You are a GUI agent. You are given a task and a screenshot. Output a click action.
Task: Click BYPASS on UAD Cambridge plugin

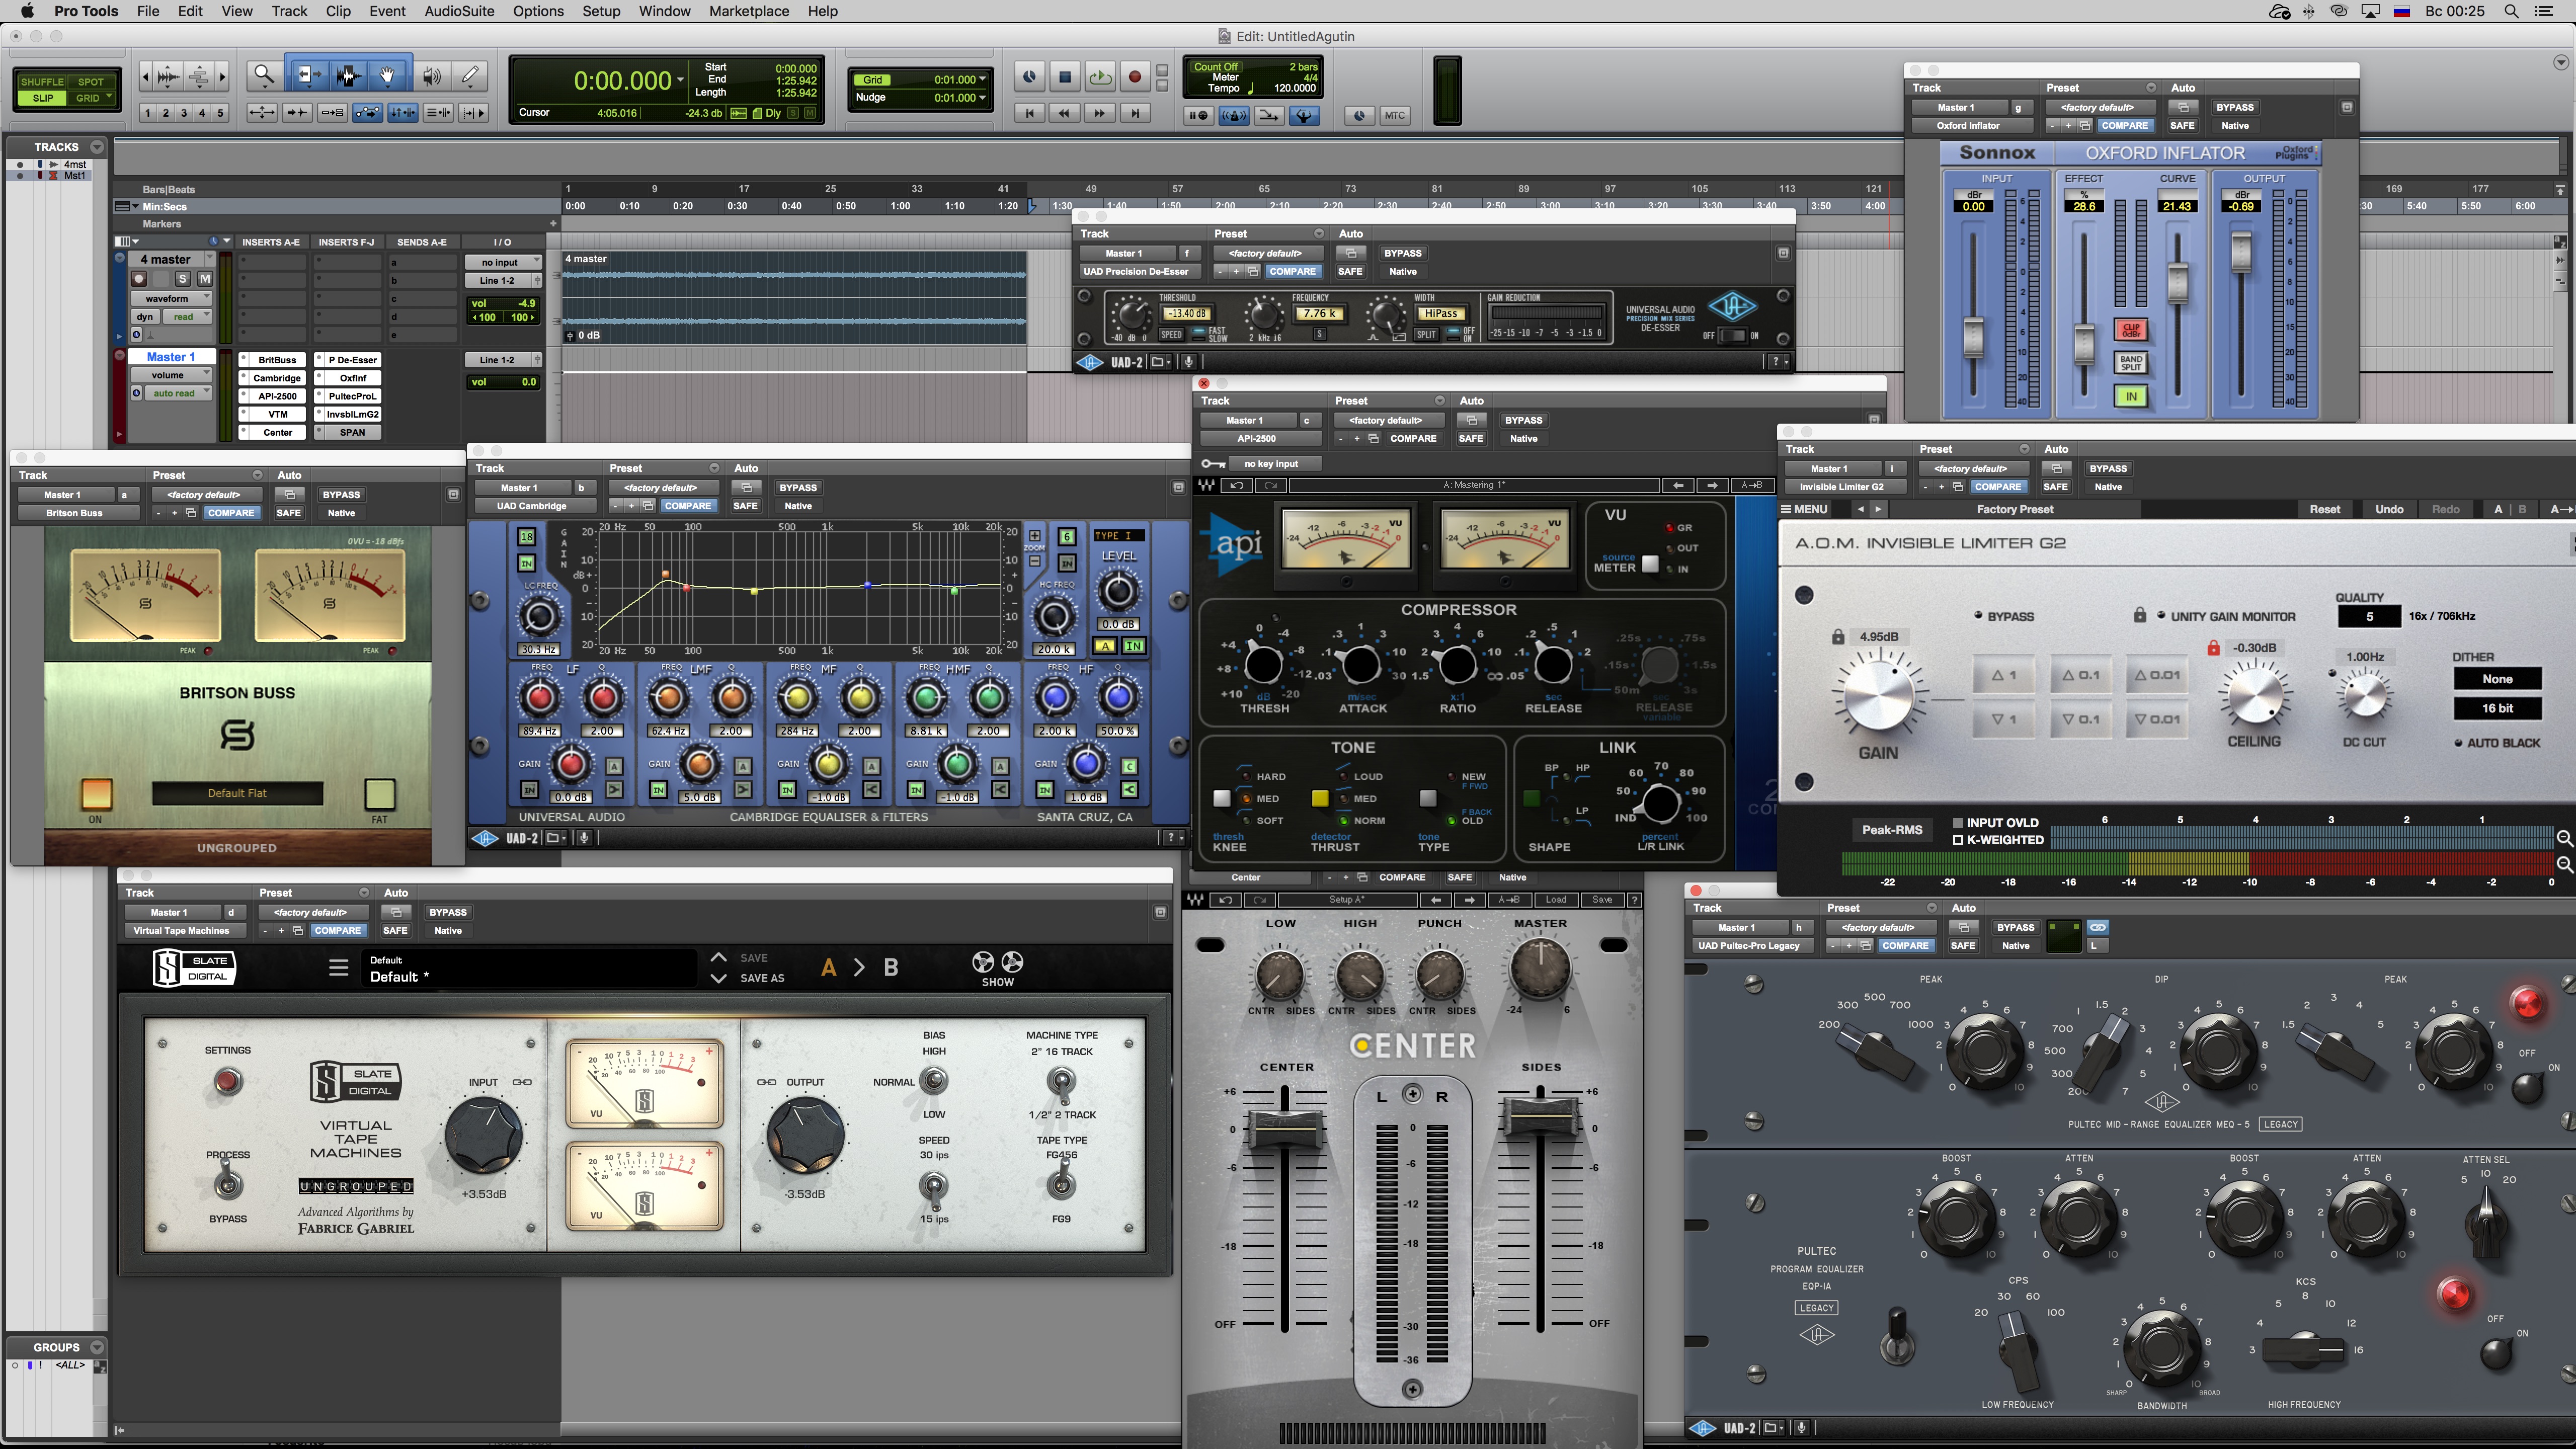click(x=797, y=488)
